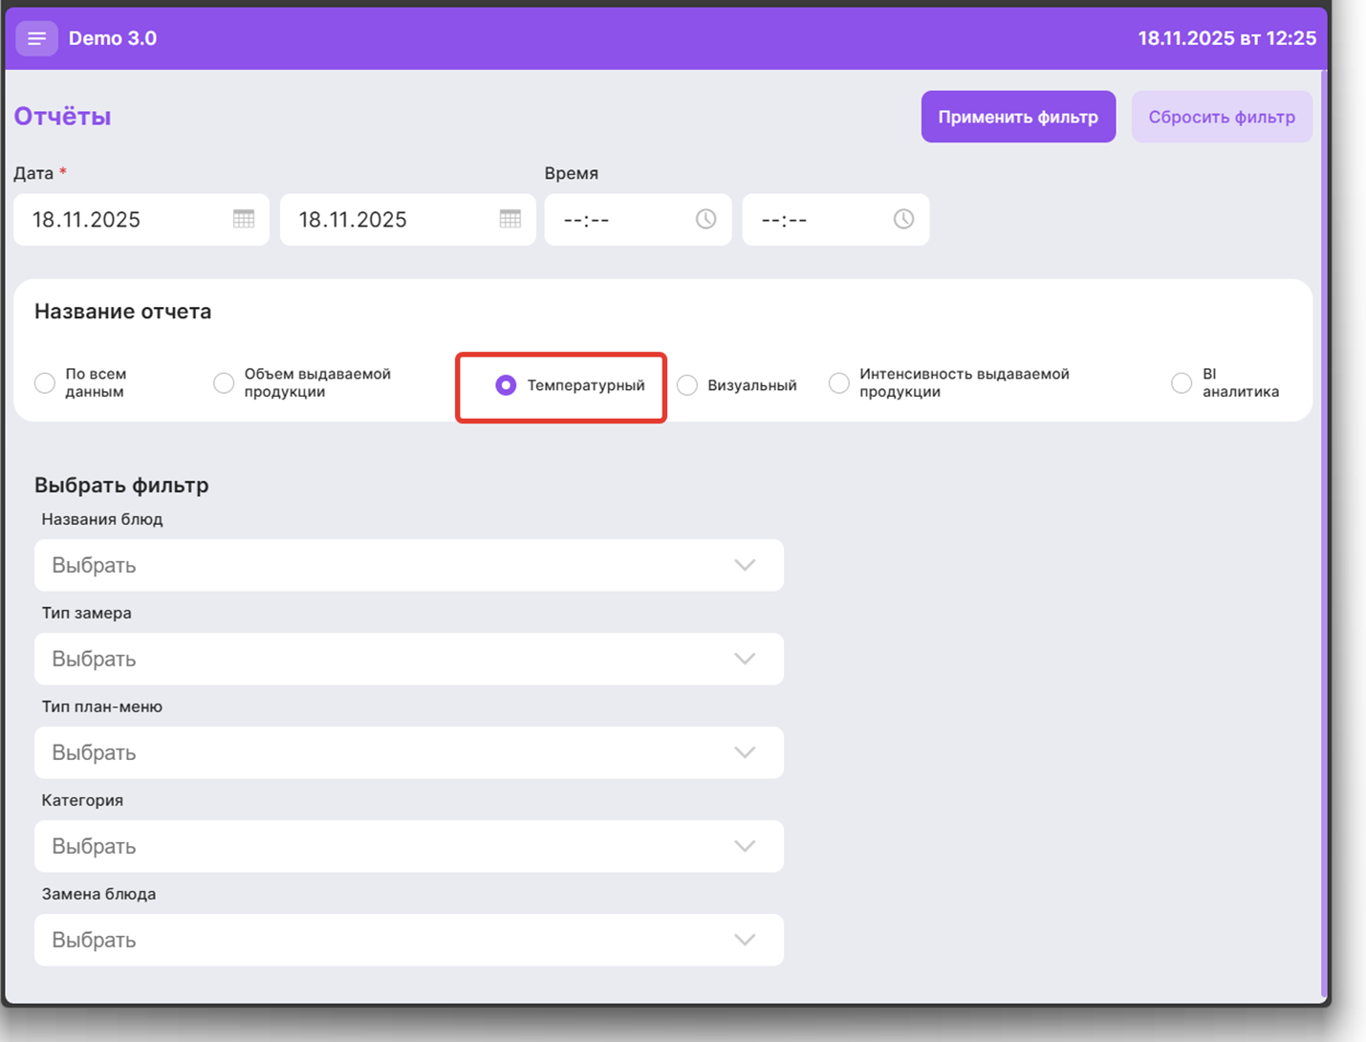The width and height of the screenshot is (1366, 1042).
Task: Click the "Выбрать фильтр" section heading
Action: coord(121,485)
